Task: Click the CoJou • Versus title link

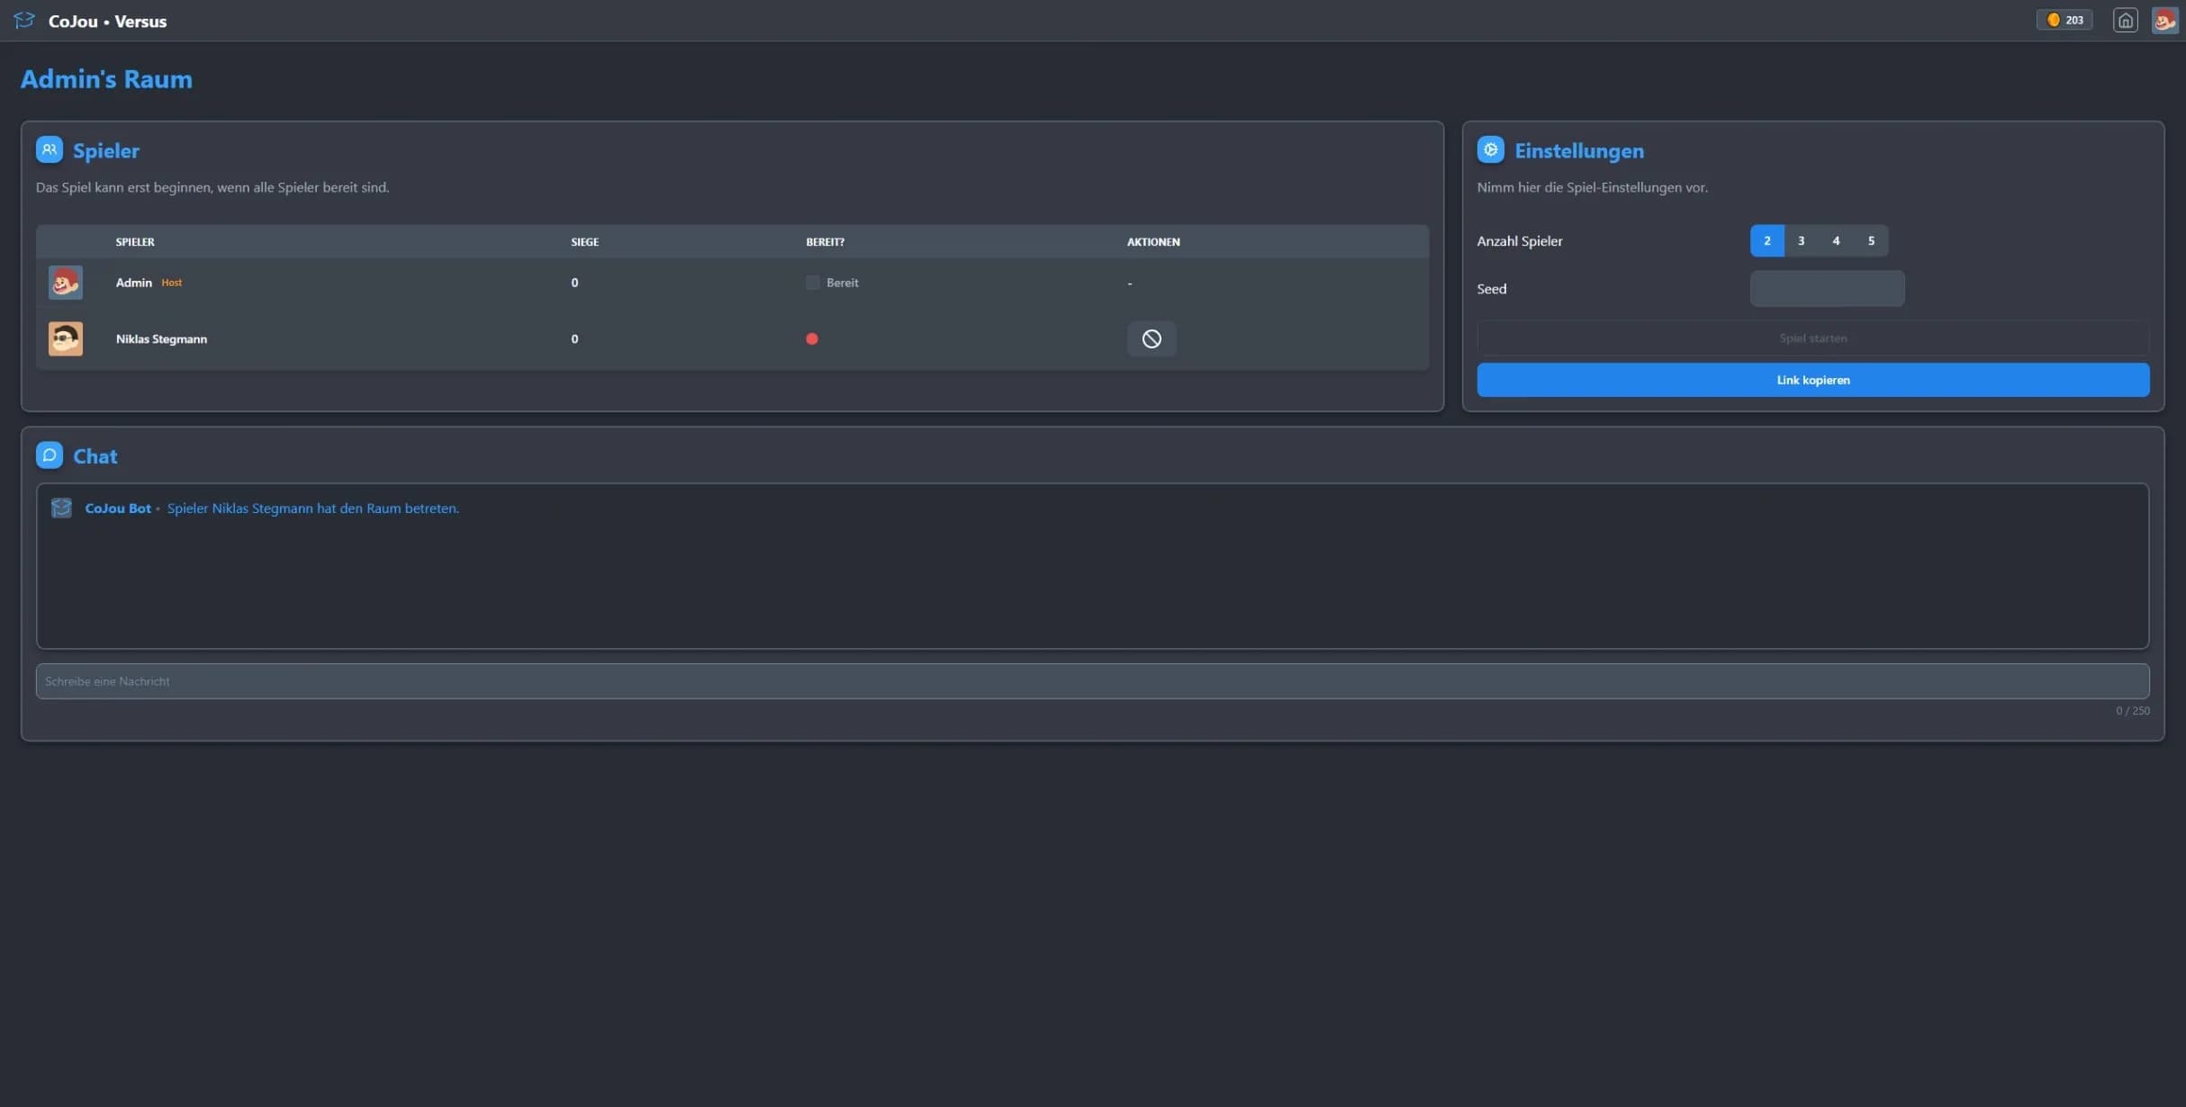Action: tap(107, 21)
